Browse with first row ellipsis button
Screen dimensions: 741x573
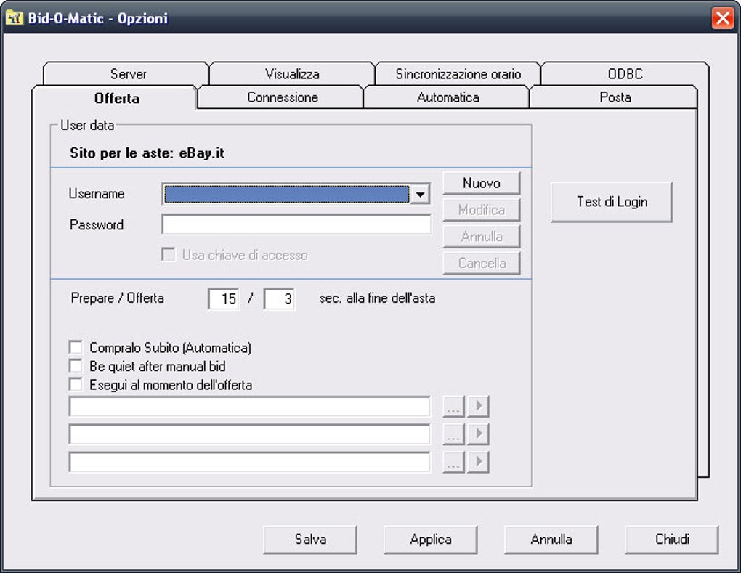coord(453,407)
